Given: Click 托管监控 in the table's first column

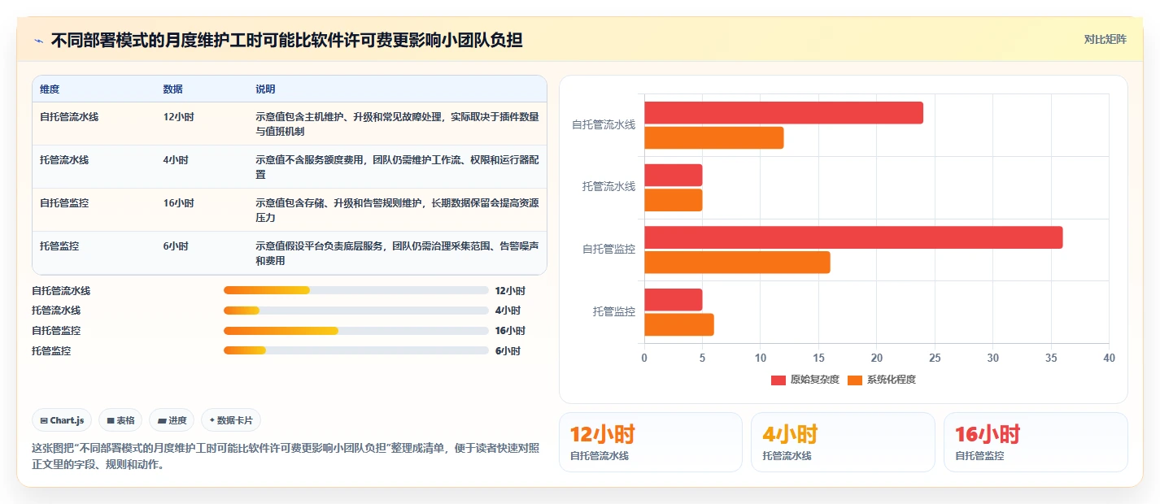Looking at the screenshot, I should point(59,245).
